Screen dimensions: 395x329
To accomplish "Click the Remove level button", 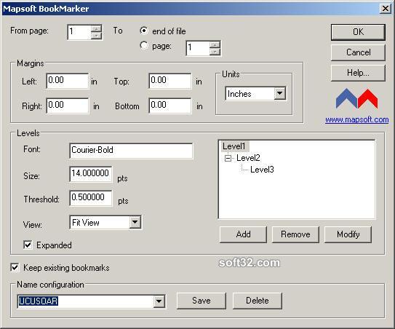I will click(295, 234).
